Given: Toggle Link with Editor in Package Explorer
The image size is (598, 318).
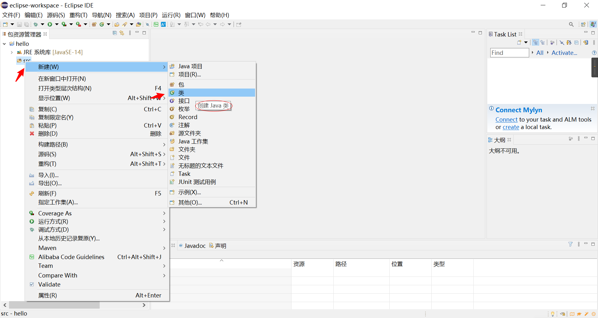Looking at the screenshot, I should point(122,33).
